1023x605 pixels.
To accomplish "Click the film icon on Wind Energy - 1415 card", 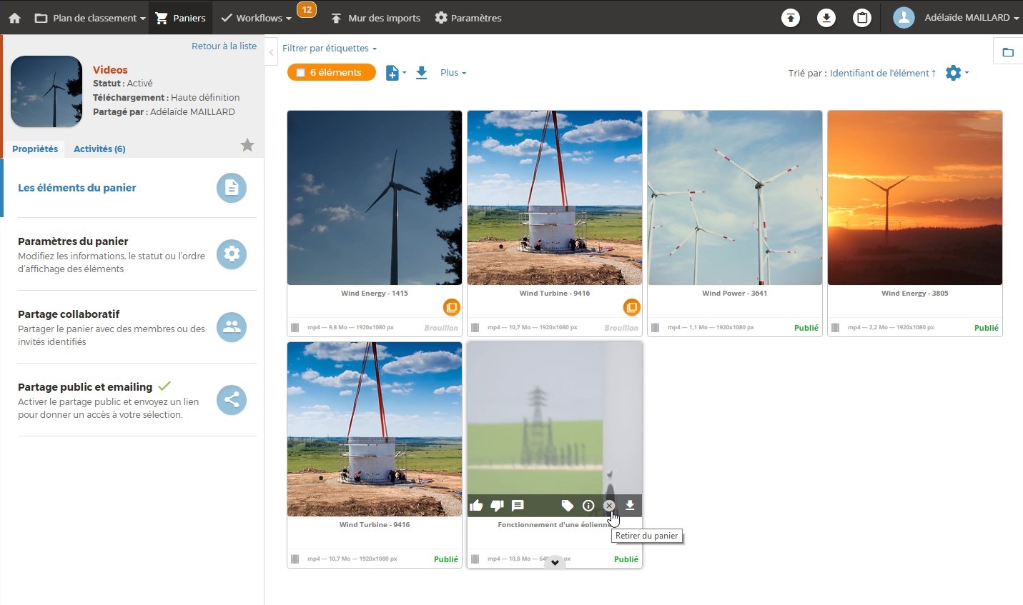I will 295,328.
